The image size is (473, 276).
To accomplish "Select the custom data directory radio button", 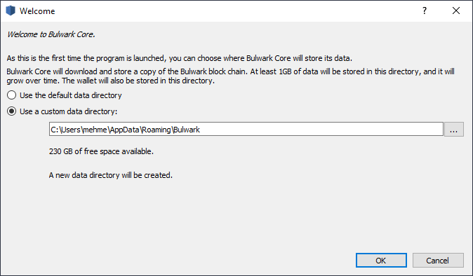I will click(x=11, y=111).
